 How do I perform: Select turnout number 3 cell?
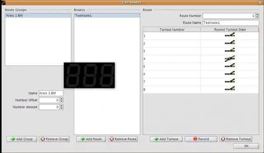pos(172,51)
